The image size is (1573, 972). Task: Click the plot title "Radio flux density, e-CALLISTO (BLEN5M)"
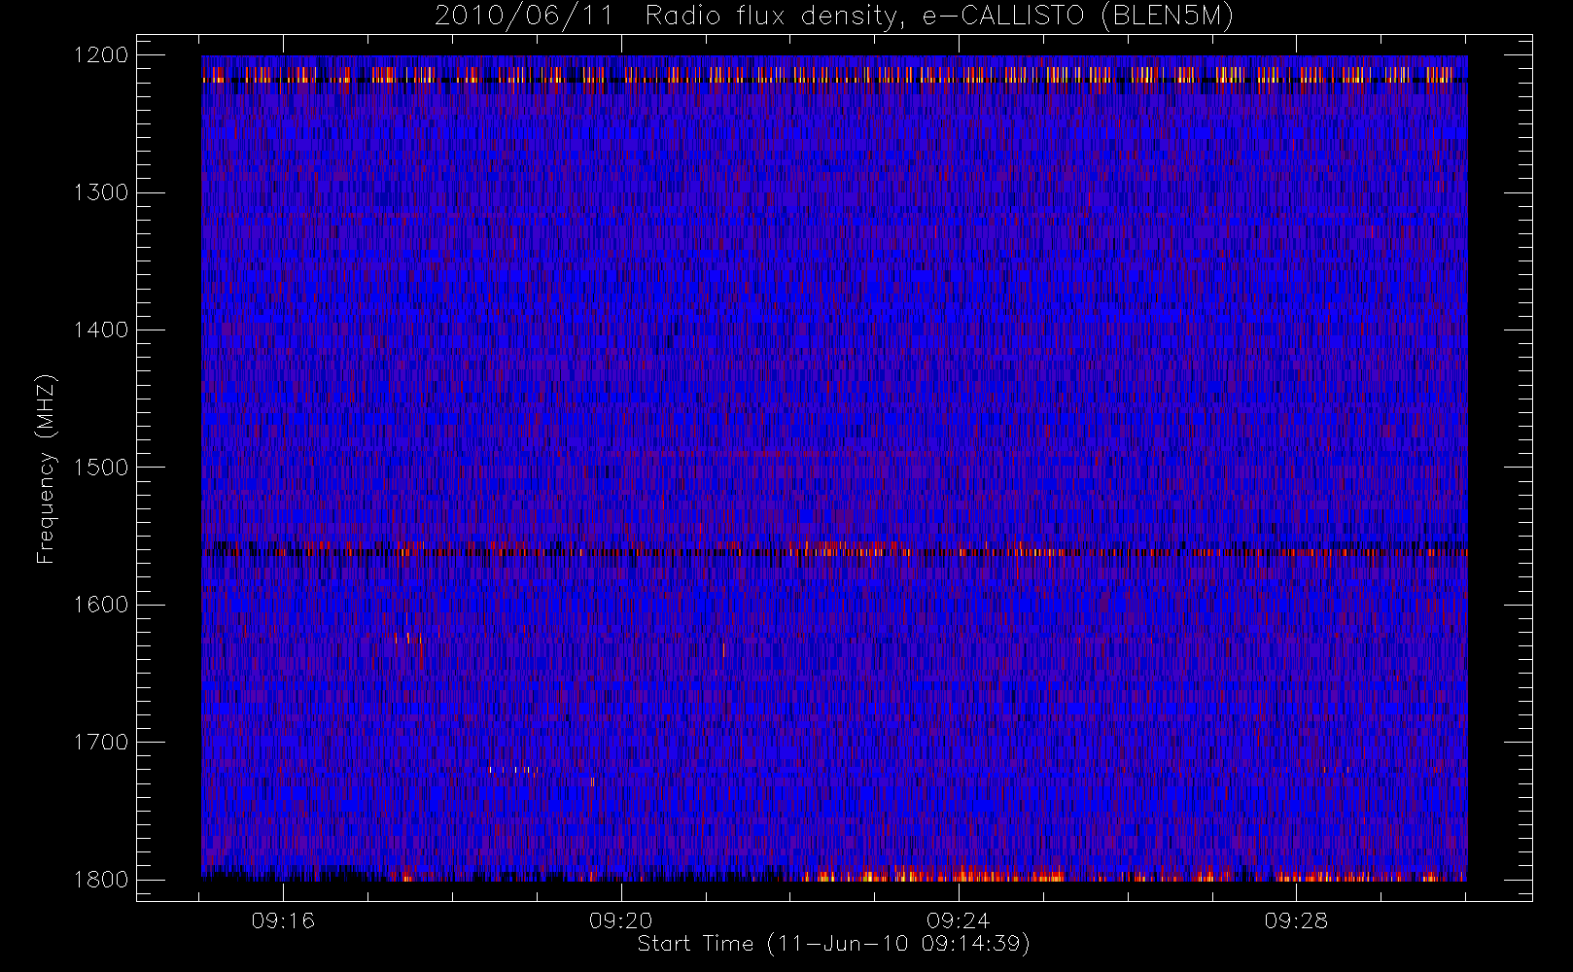(x=939, y=17)
